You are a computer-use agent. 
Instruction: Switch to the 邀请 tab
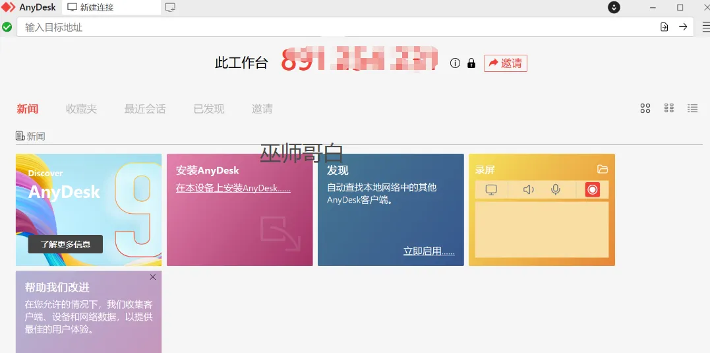click(262, 109)
